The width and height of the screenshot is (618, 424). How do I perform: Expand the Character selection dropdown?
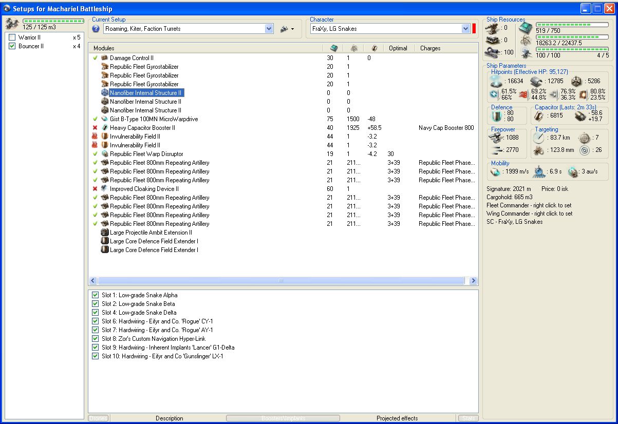click(465, 29)
